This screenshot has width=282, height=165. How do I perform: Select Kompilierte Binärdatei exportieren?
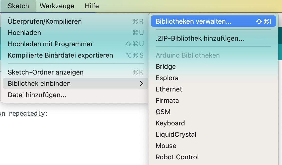click(x=60, y=55)
